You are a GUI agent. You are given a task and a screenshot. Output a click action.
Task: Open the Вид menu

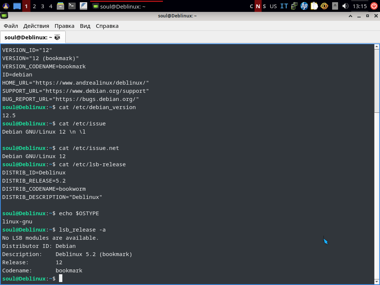click(x=85, y=26)
